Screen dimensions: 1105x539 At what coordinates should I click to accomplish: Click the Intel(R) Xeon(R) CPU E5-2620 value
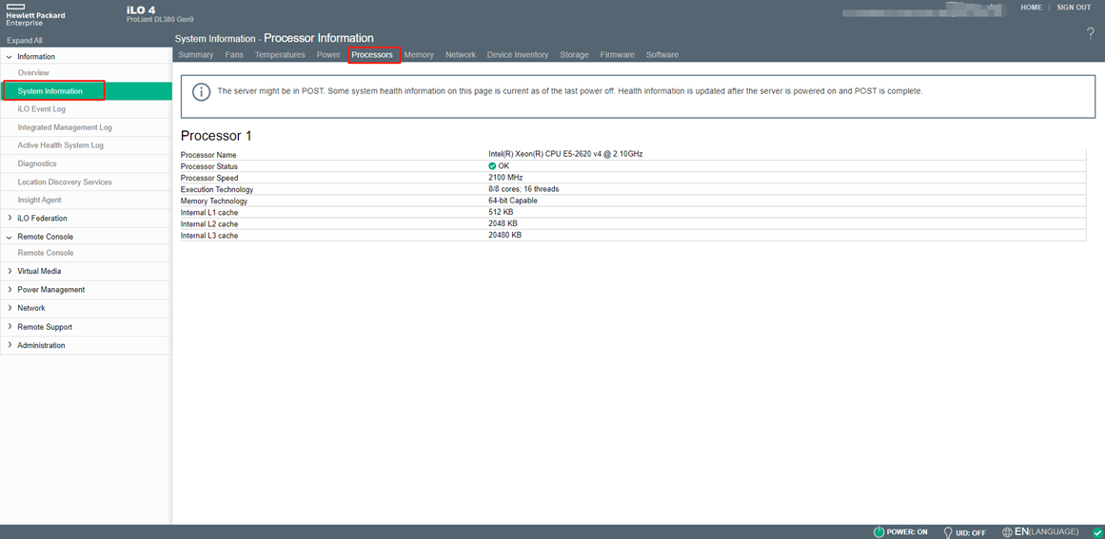click(x=565, y=154)
